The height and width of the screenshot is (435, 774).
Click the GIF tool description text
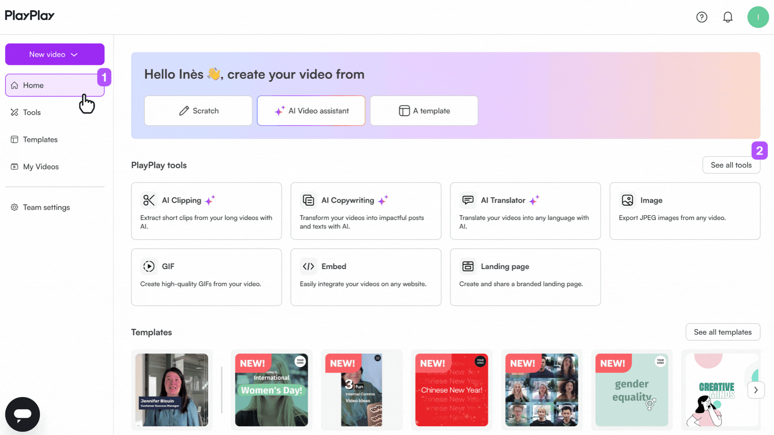200,284
